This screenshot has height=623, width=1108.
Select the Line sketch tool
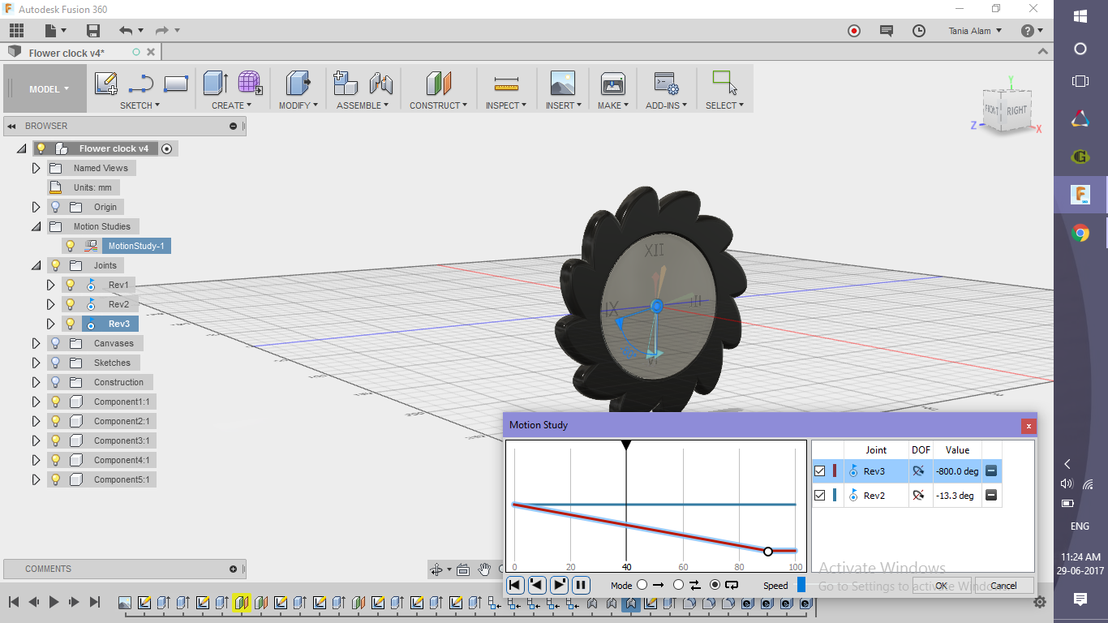[x=141, y=84]
